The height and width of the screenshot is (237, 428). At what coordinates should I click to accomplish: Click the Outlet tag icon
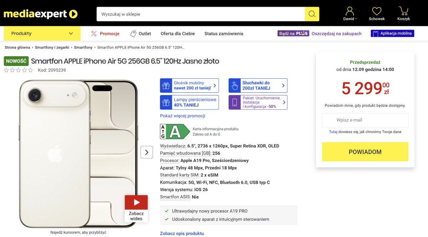tap(133, 33)
